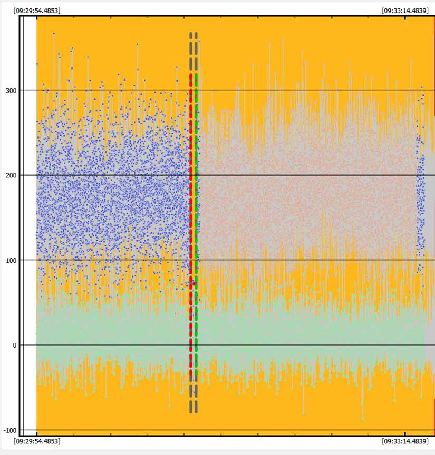
Task: Click the 0 y-axis label
Action: (x=15, y=345)
